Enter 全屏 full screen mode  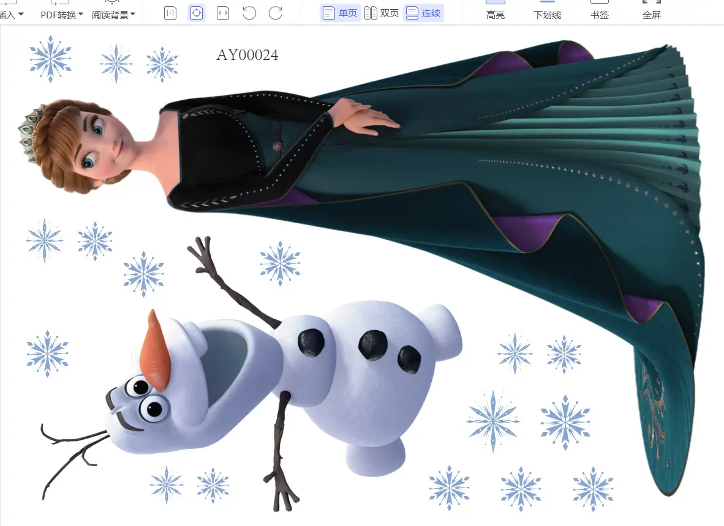pyautogui.click(x=652, y=11)
